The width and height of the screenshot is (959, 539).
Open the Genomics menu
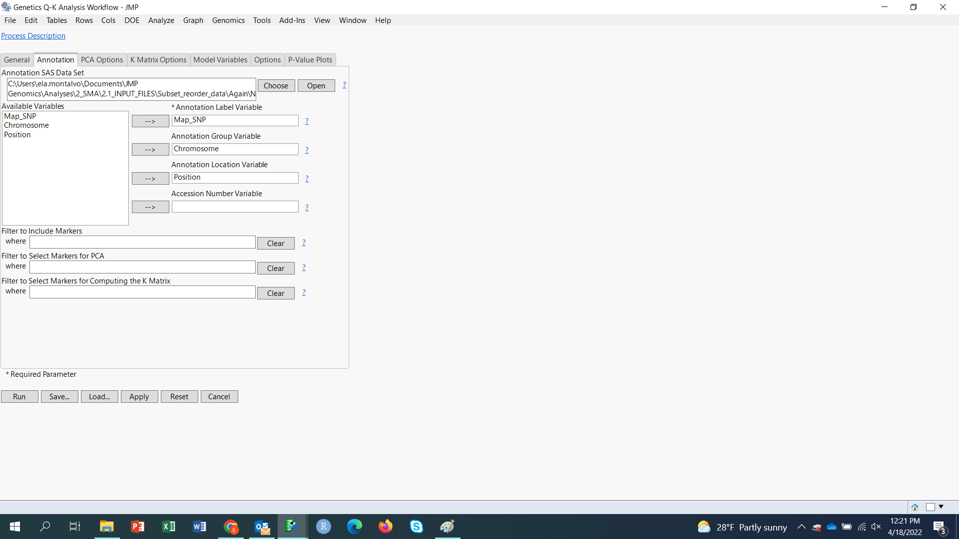point(228,20)
